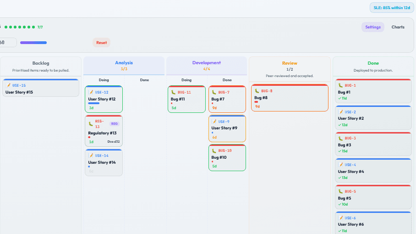The width and height of the screenshot is (416, 234).
Task: Click the 9d age label on Bug #7
Action: [x=214, y=108]
